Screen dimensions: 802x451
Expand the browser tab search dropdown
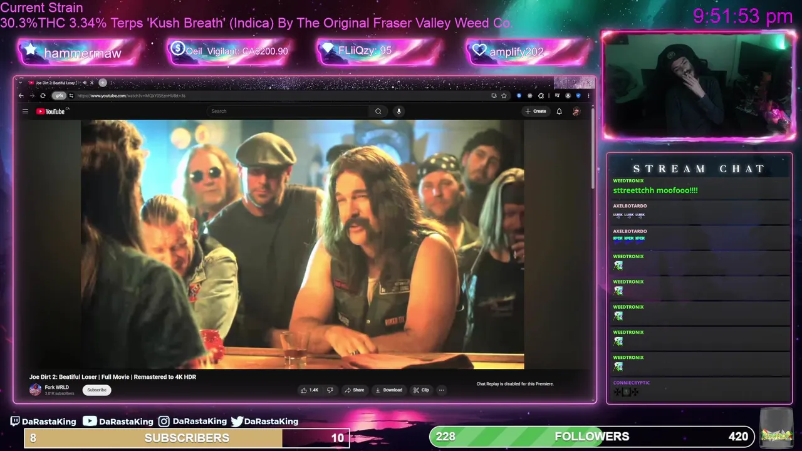coord(21,83)
